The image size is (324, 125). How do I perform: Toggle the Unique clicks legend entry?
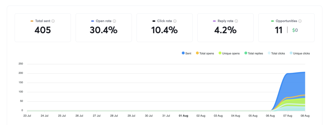(x=300, y=53)
